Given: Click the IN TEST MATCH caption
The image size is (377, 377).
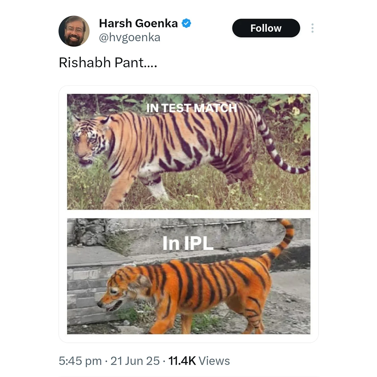Looking at the screenshot, I should [x=192, y=108].
